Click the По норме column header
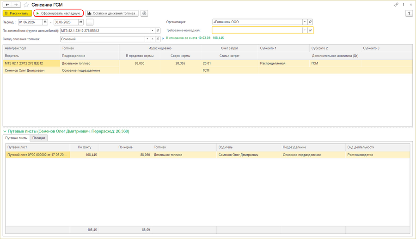 pos(125,147)
